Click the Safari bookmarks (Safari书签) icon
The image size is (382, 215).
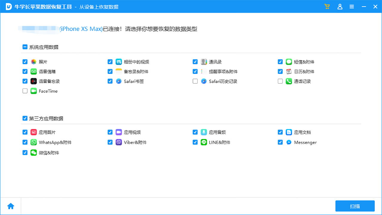pos(119,81)
